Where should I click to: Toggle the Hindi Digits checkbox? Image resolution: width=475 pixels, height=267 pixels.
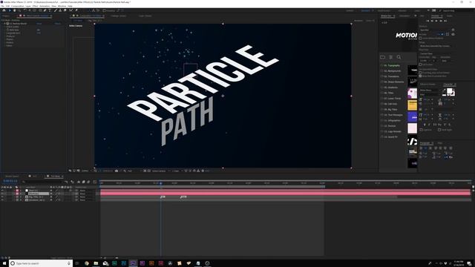point(439,130)
